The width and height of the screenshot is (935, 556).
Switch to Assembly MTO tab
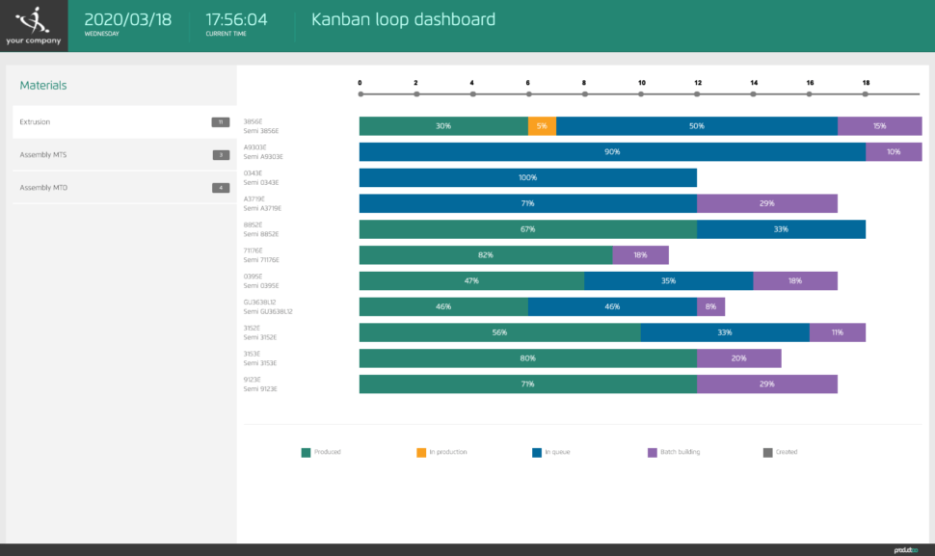pyautogui.click(x=124, y=188)
